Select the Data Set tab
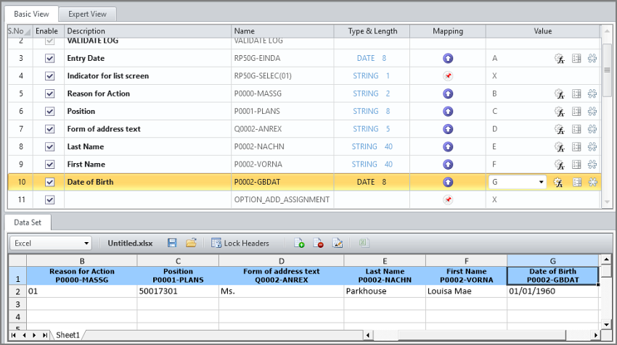The width and height of the screenshot is (617, 345). click(28, 223)
